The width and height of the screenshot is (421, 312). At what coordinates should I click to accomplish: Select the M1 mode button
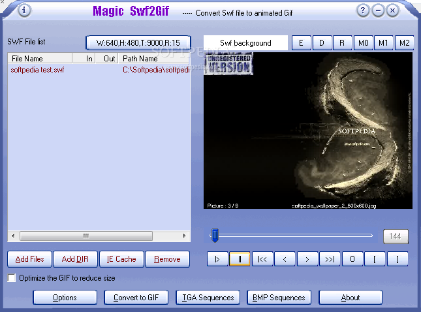(x=383, y=43)
